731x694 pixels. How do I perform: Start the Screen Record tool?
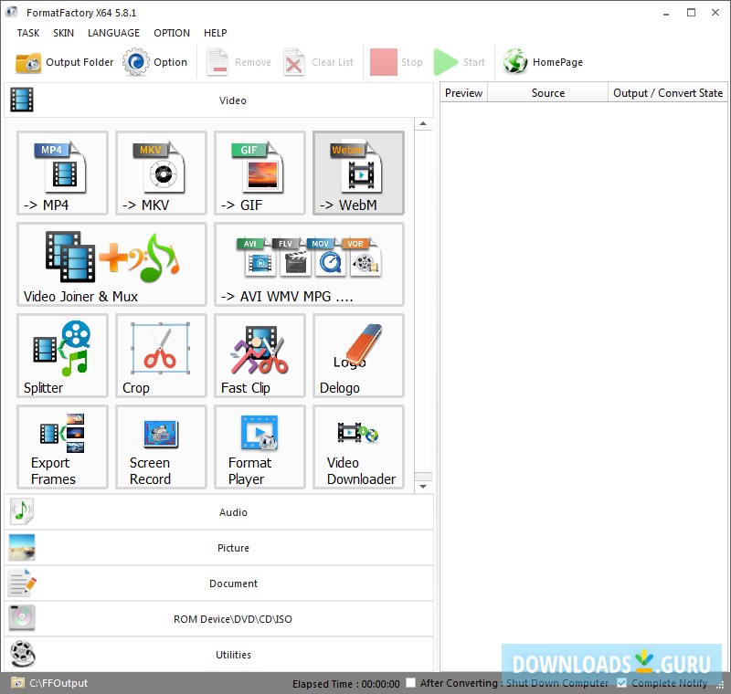pyautogui.click(x=162, y=447)
